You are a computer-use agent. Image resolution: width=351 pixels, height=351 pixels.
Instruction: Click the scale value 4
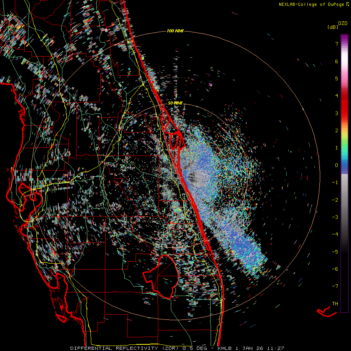coord(337,96)
